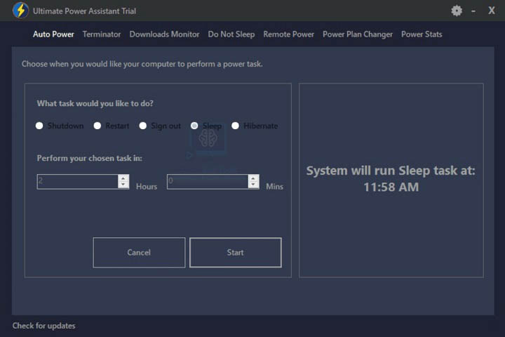Screen dimensions: 505x337
Task: Click the 'Ultimate Power Assistant Trial' title
Action: point(84,11)
